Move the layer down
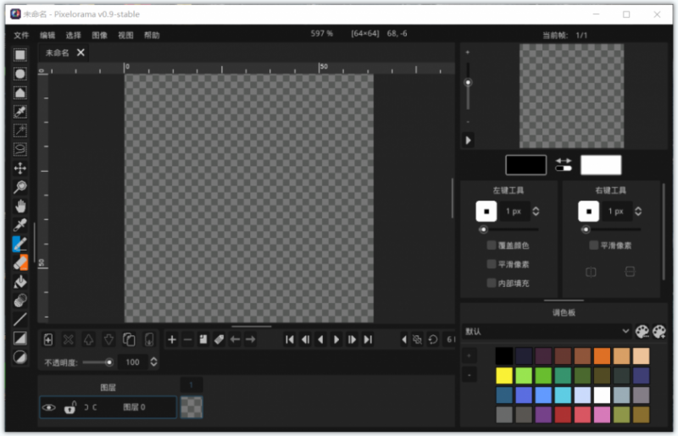This screenshot has height=436, width=678. point(108,339)
